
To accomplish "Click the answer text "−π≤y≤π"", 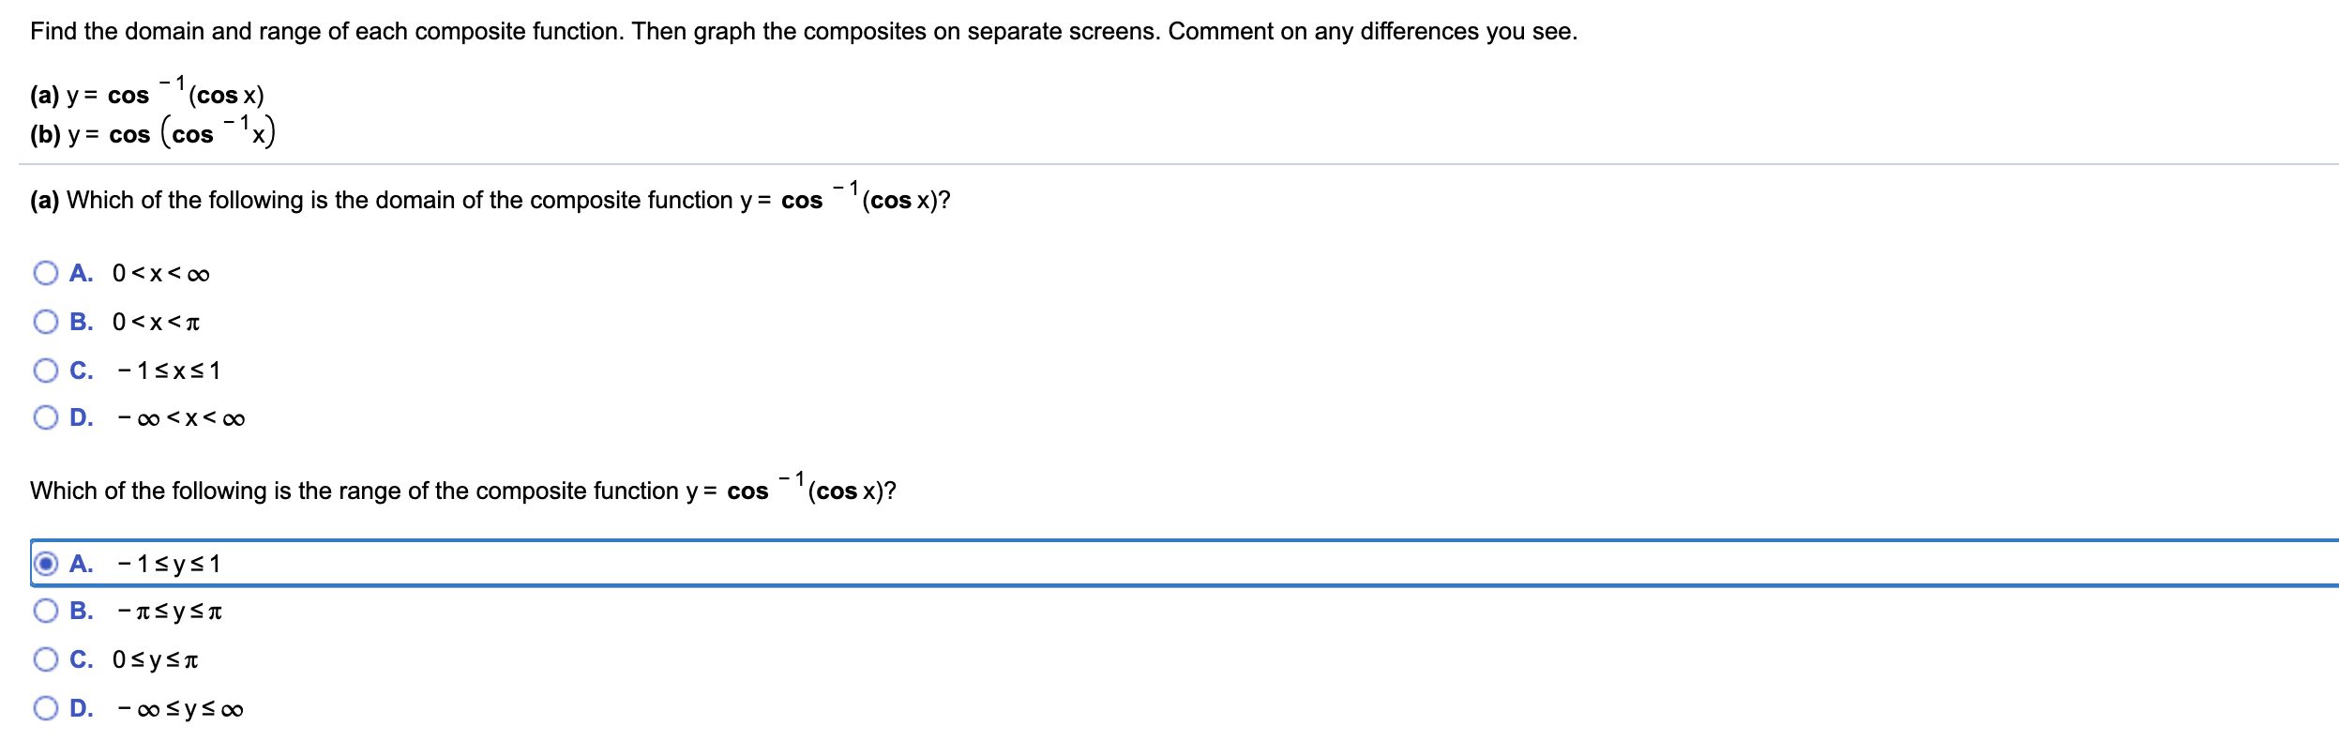I will (170, 612).
